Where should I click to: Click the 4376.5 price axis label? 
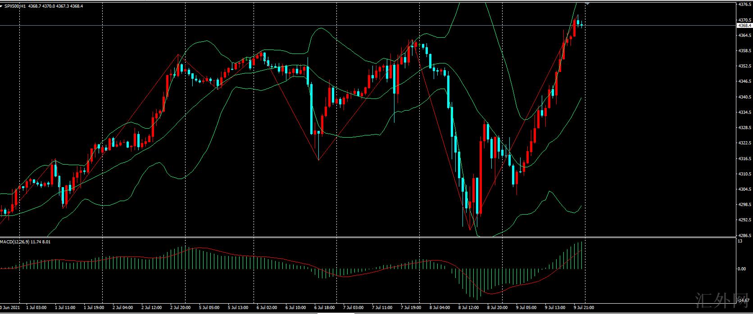744,4
